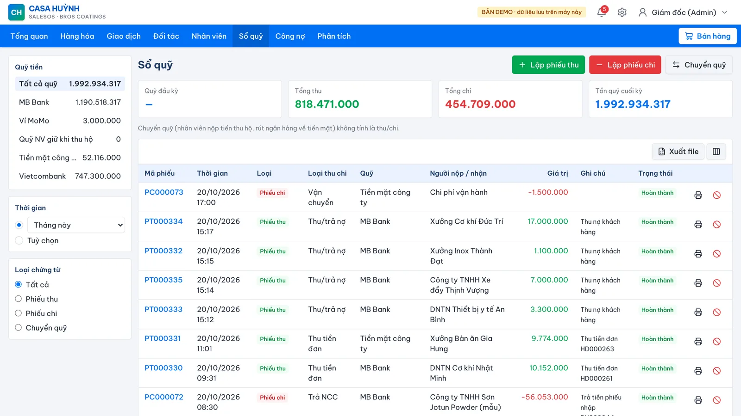Open the Phân tích tab
The image size is (741, 416).
334,36
